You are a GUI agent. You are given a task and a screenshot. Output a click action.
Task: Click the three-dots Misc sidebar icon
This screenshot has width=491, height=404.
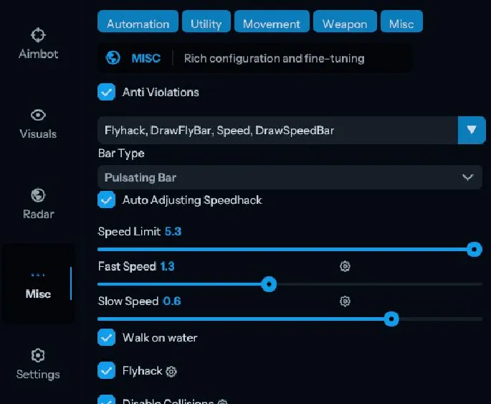[38, 275]
